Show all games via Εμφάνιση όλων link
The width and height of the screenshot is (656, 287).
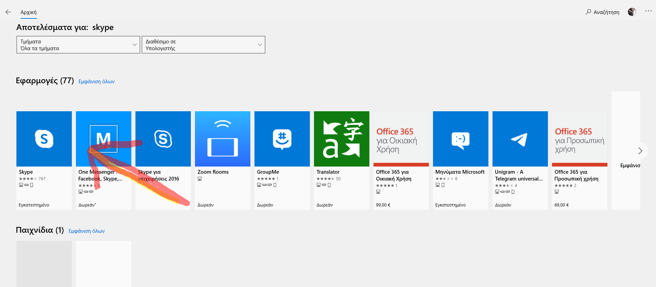point(87,231)
